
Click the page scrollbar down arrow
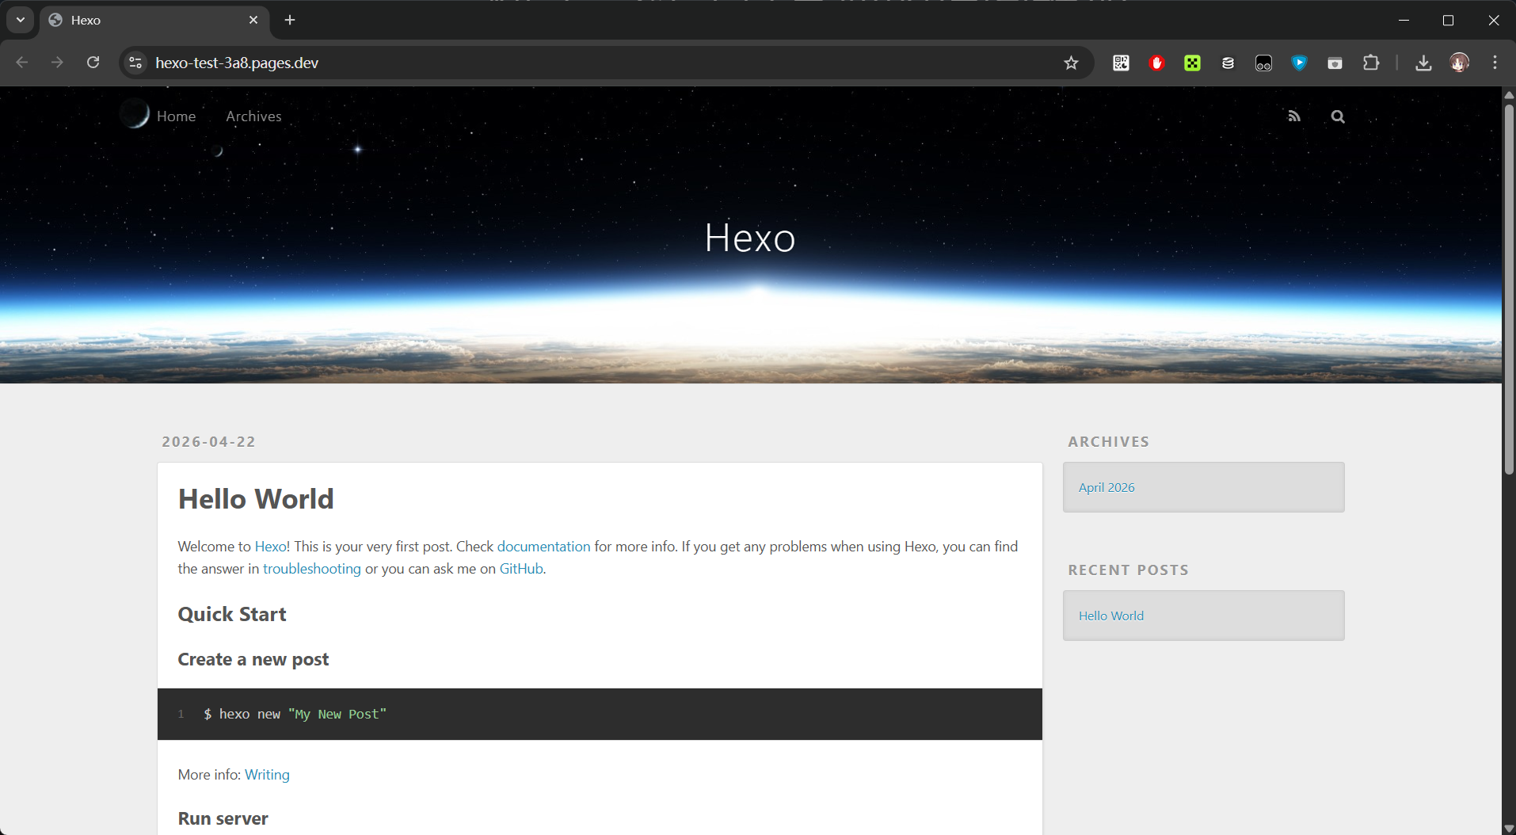click(x=1509, y=828)
